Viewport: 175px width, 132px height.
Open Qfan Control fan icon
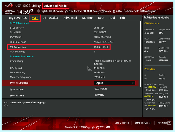[66, 11]
